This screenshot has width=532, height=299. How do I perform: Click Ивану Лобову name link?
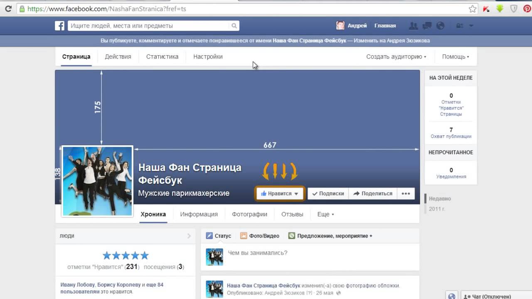[x=78, y=285]
